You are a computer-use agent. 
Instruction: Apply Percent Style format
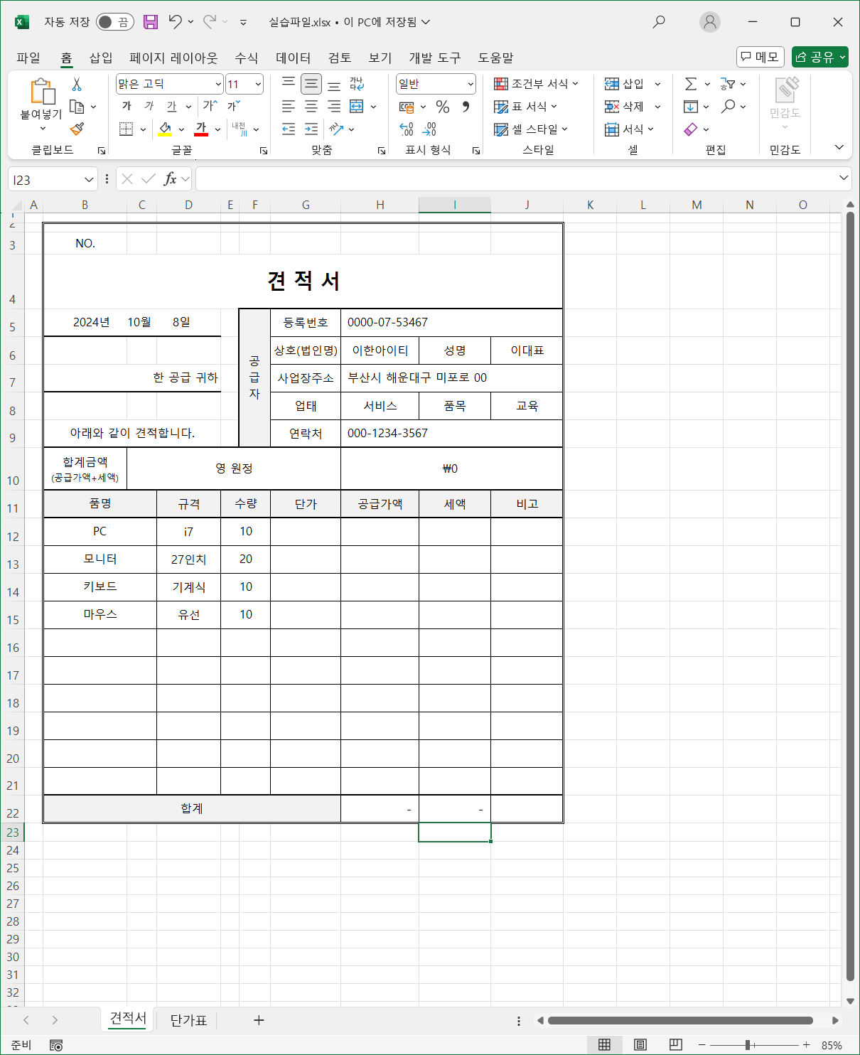point(443,107)
